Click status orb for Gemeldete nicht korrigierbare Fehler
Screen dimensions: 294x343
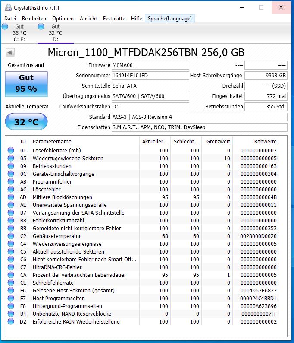11,228
